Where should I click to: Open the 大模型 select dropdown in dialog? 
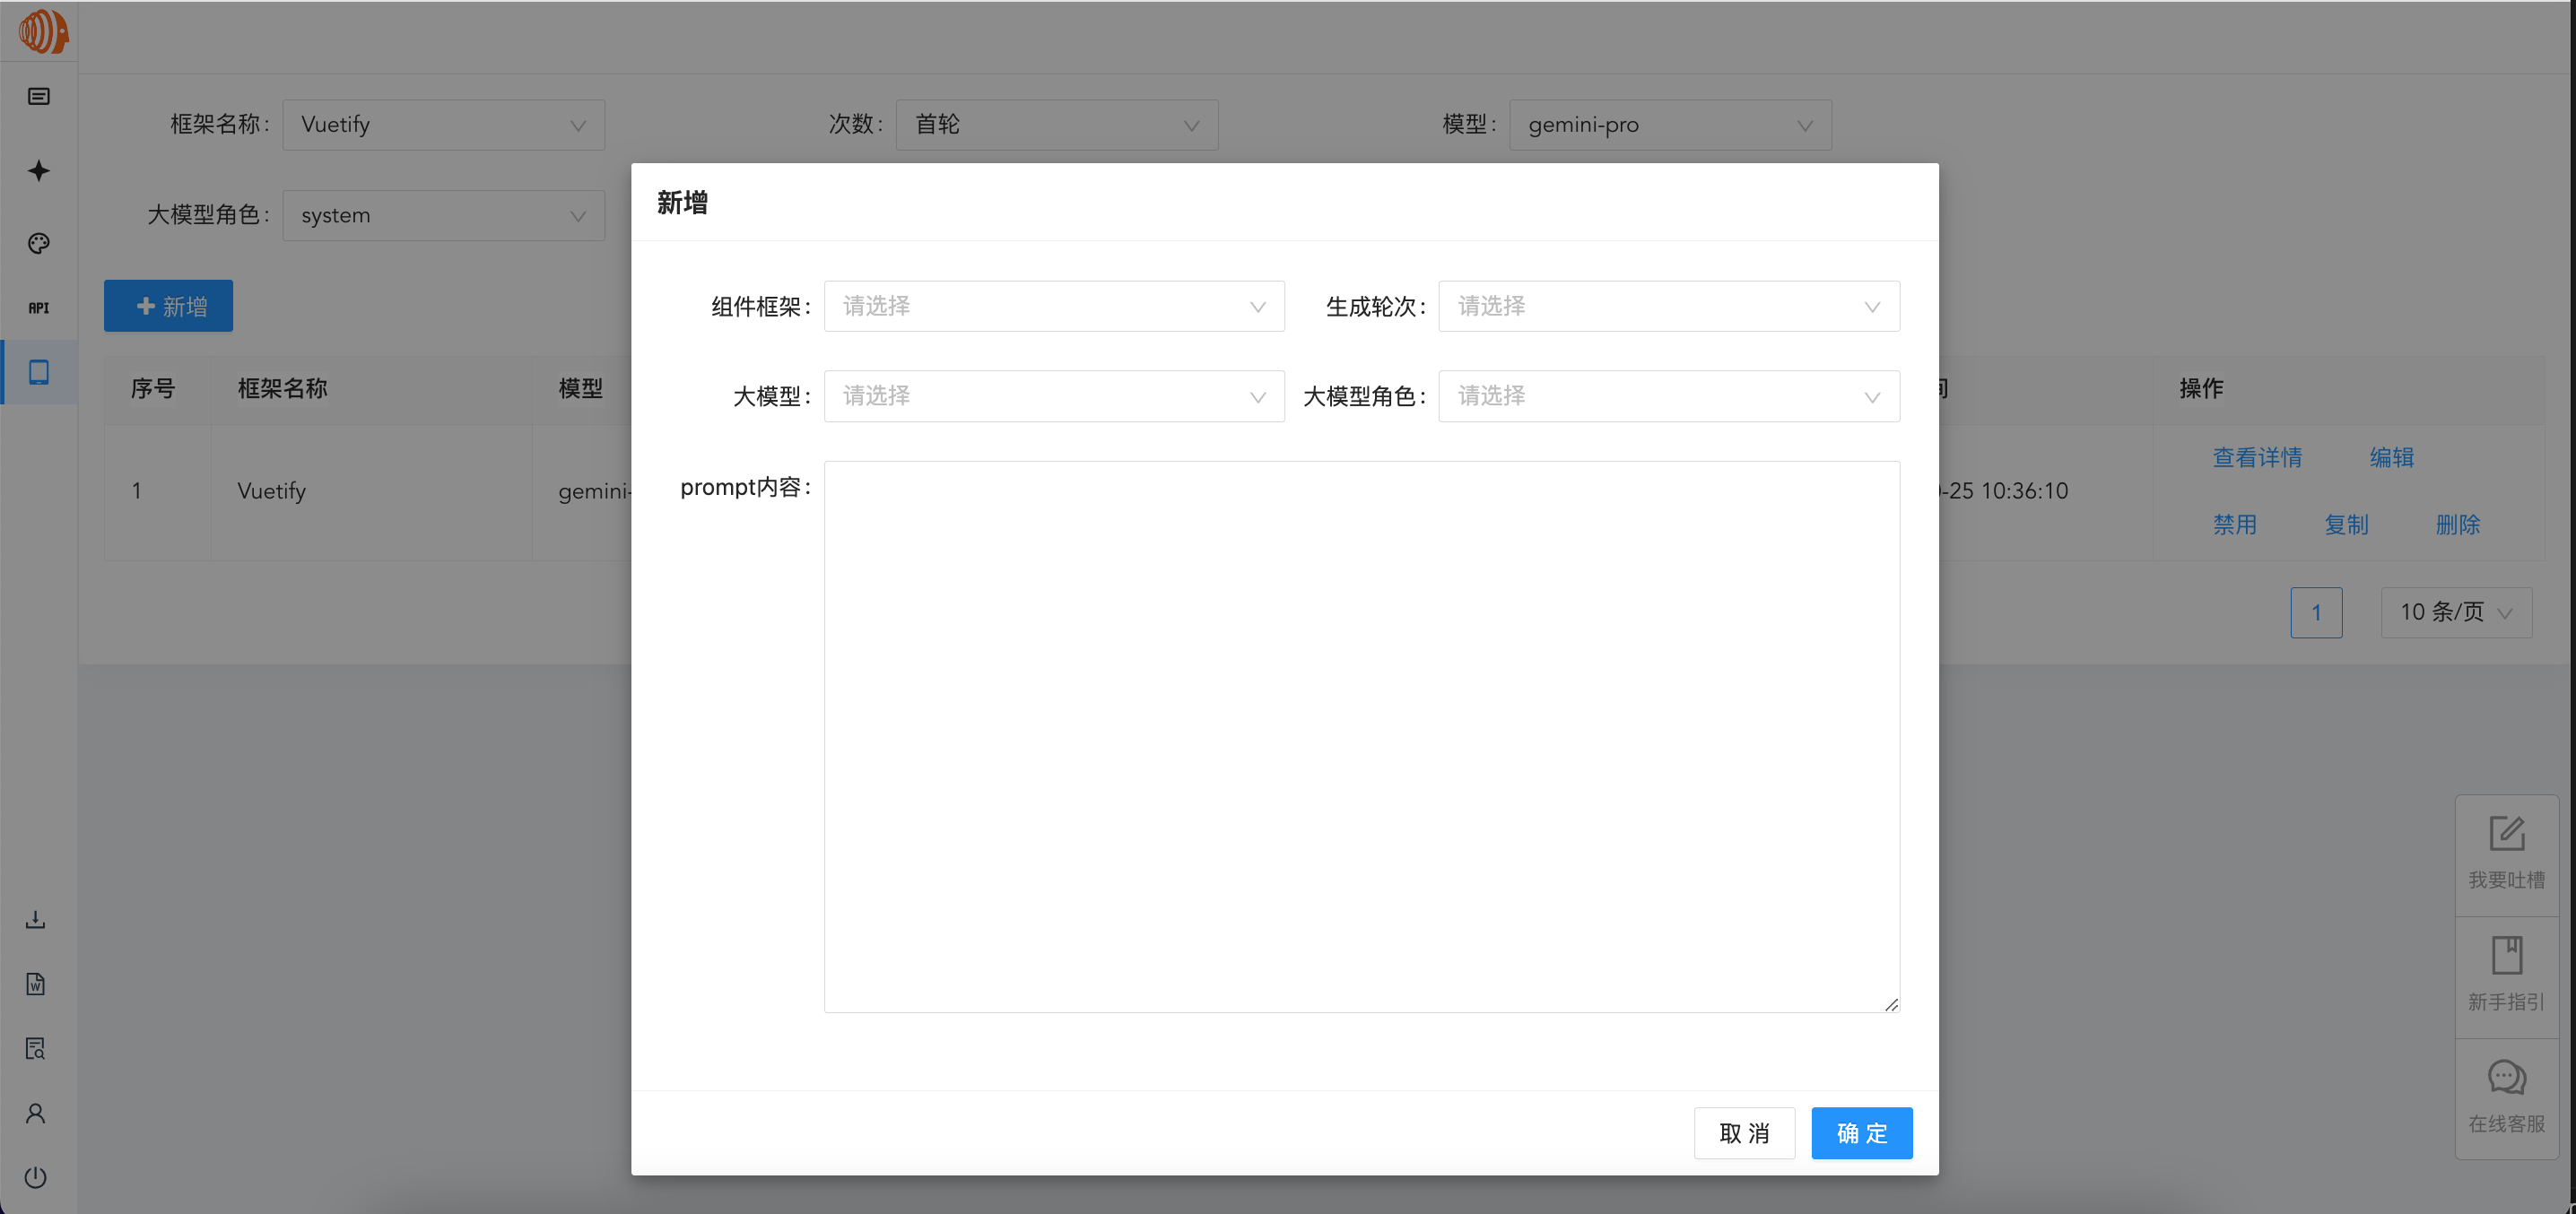[x=1053, y=396]
